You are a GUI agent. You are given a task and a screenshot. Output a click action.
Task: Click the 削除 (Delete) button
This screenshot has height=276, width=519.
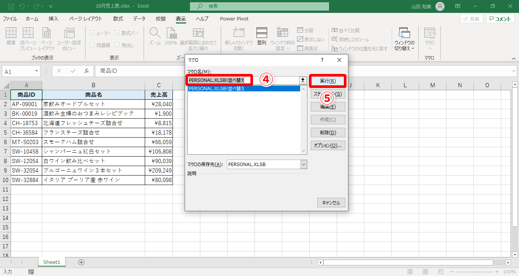pyautogui.click(x=328, y=133)
